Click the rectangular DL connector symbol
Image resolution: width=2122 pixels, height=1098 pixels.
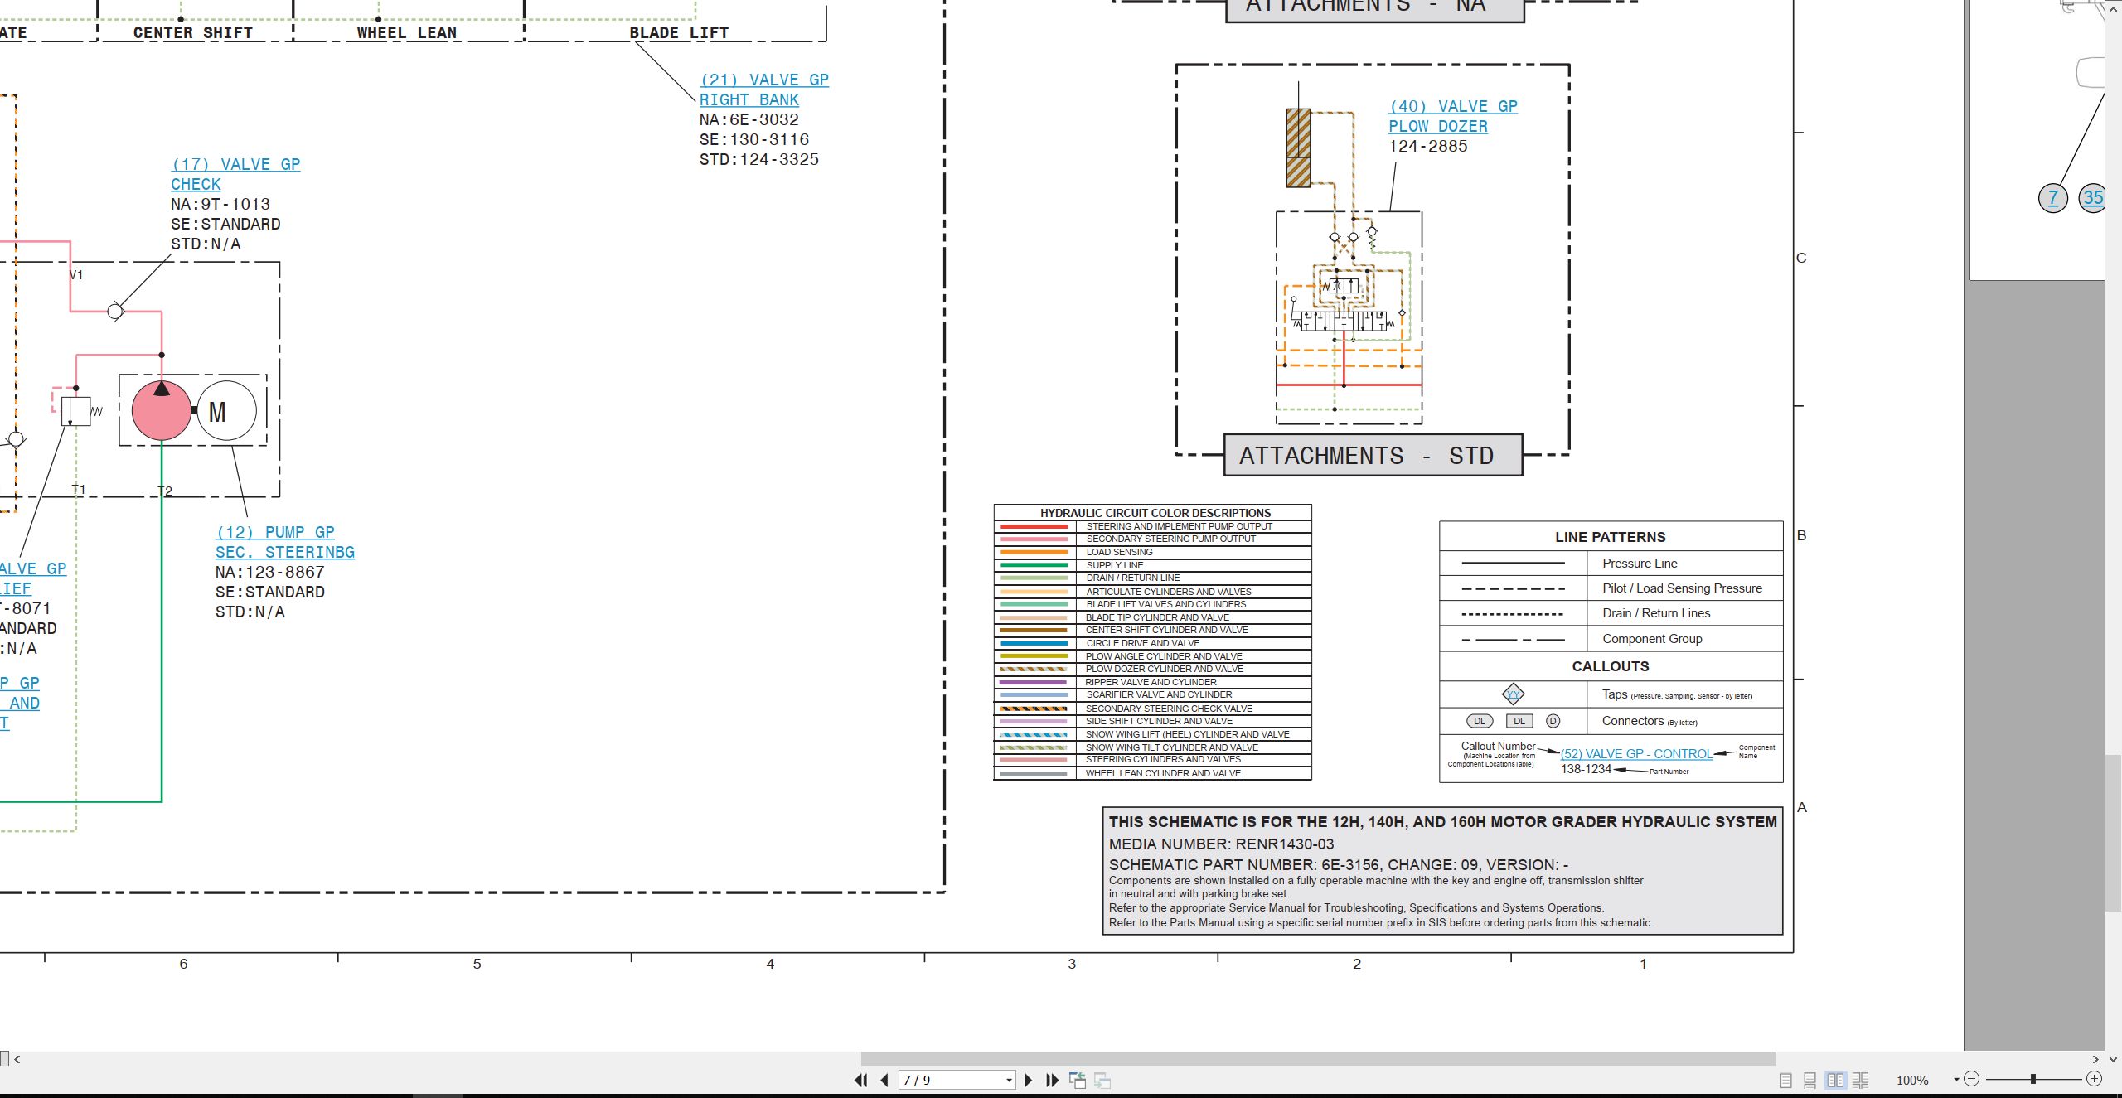1519,721
